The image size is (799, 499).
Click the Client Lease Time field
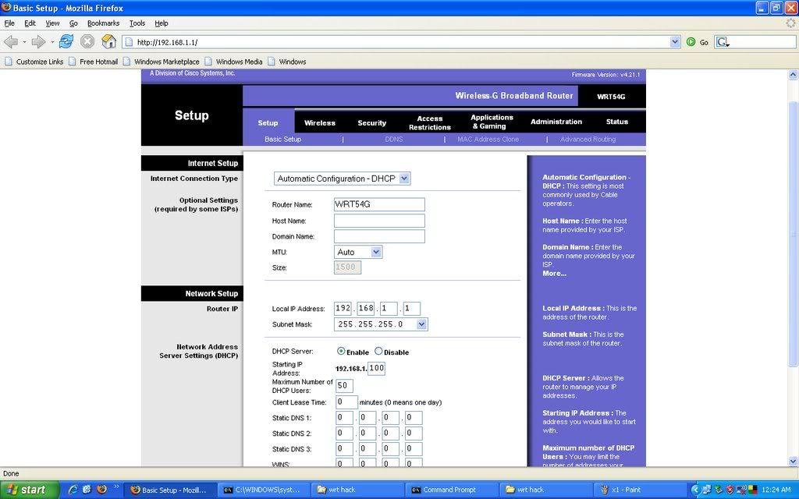pos(346,402)
